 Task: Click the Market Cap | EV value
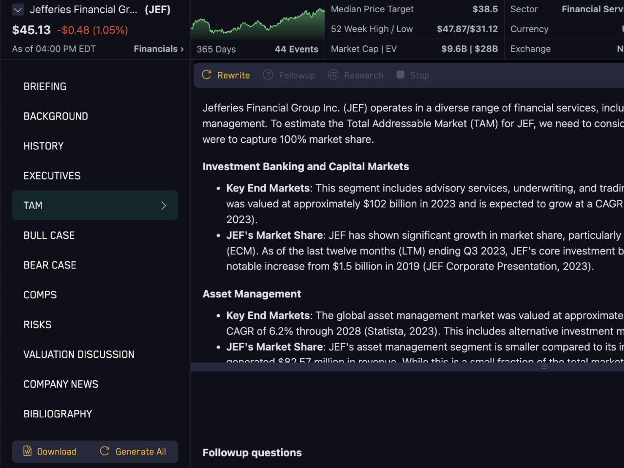pyautogui.click(x=469, y=49)
